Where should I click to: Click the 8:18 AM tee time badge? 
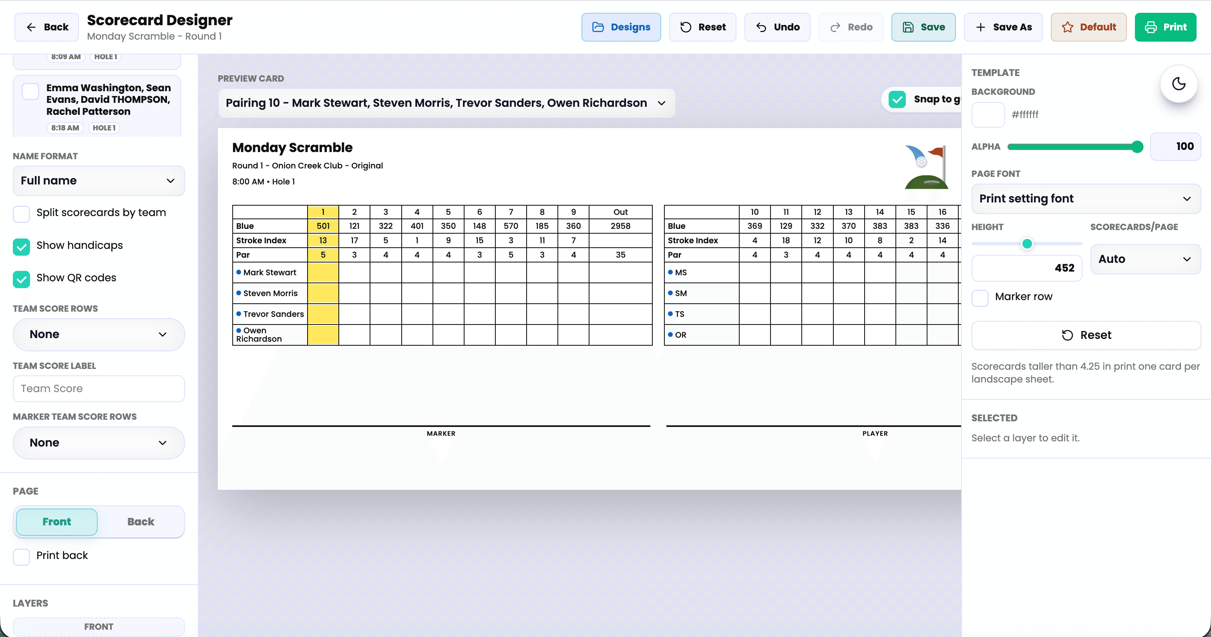click(x=65, y=128)
